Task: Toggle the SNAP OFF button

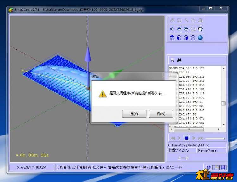Action: click(209, 167)
